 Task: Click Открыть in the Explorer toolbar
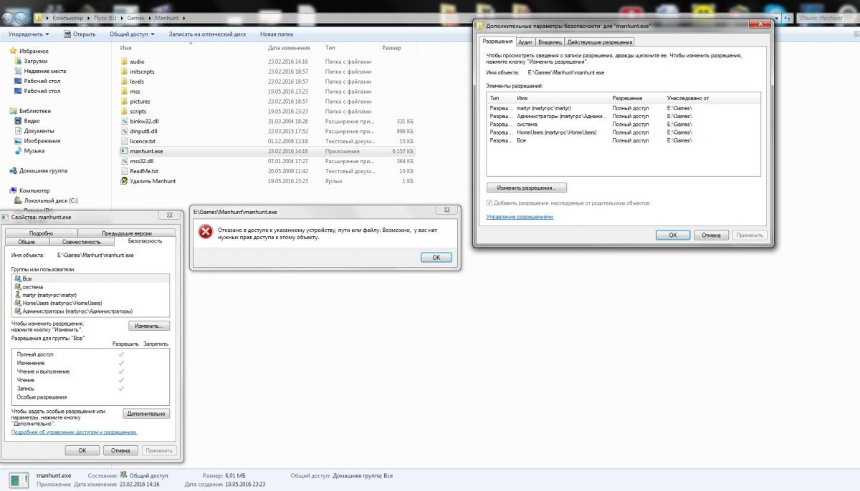pos(80,34)
